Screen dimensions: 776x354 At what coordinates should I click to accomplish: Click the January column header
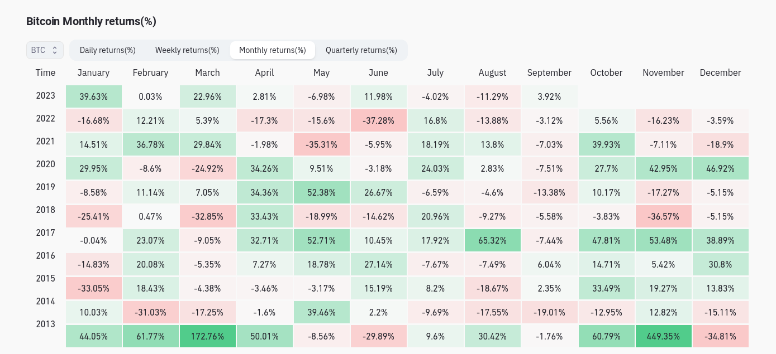click(x=93, y=72)
